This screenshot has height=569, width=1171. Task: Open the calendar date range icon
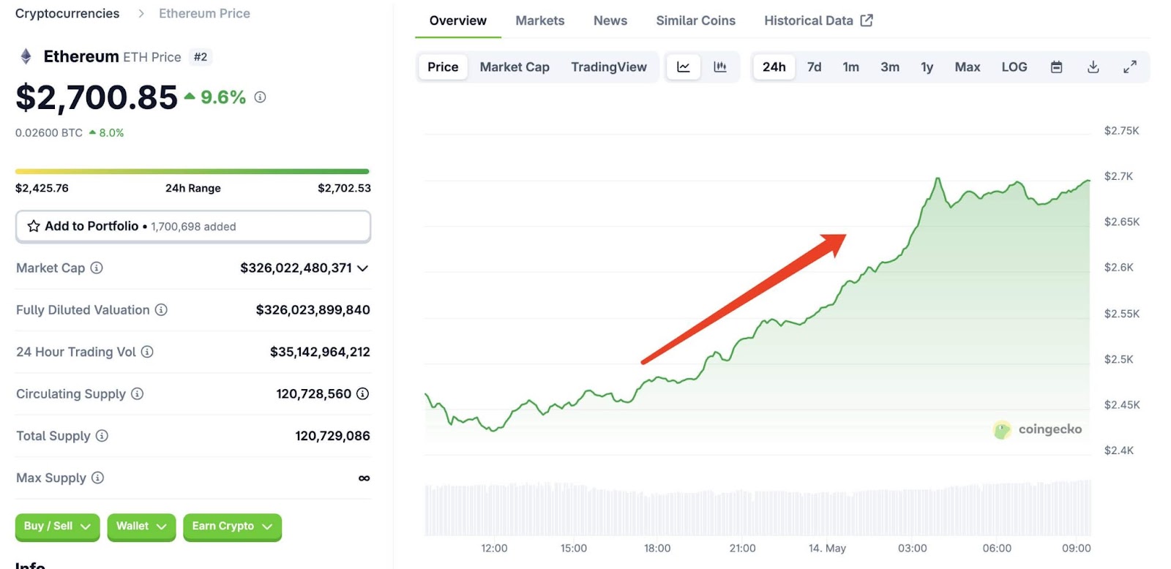(1056, 67)
